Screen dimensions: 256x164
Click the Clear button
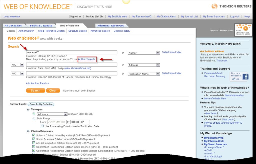coord(53,91)
